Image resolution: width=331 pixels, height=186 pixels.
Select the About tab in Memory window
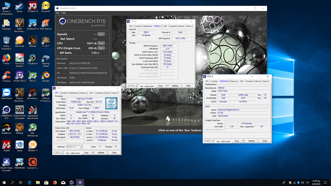click(189, 26)
